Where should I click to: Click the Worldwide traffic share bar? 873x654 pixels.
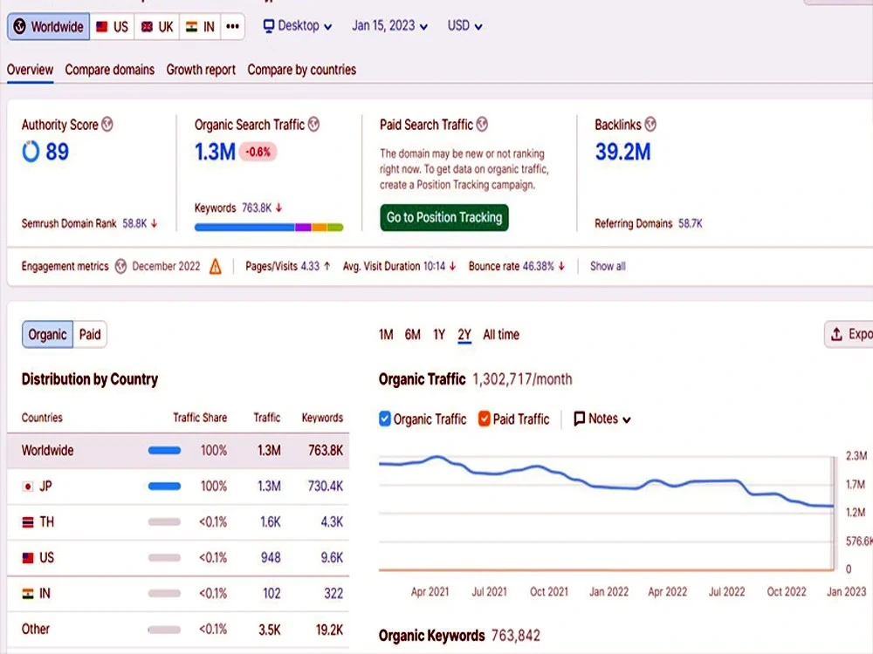click(x=164, y=451)
